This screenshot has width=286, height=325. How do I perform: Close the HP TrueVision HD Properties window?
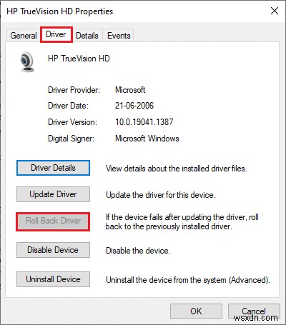[x=275, y=11]
